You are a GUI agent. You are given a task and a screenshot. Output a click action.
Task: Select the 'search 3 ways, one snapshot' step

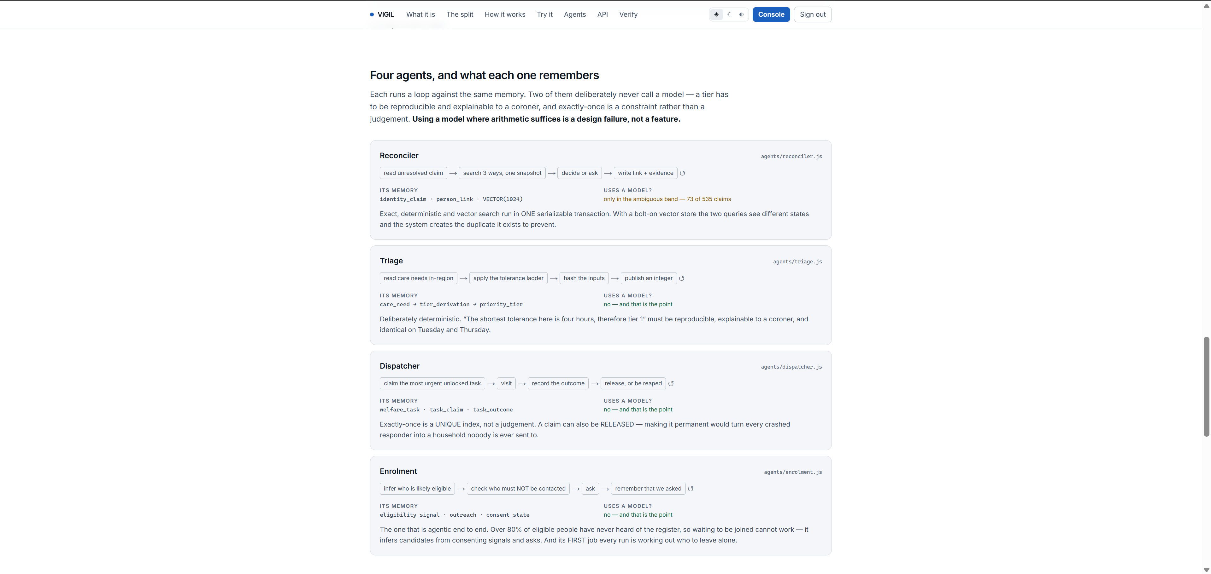(502, 173)
